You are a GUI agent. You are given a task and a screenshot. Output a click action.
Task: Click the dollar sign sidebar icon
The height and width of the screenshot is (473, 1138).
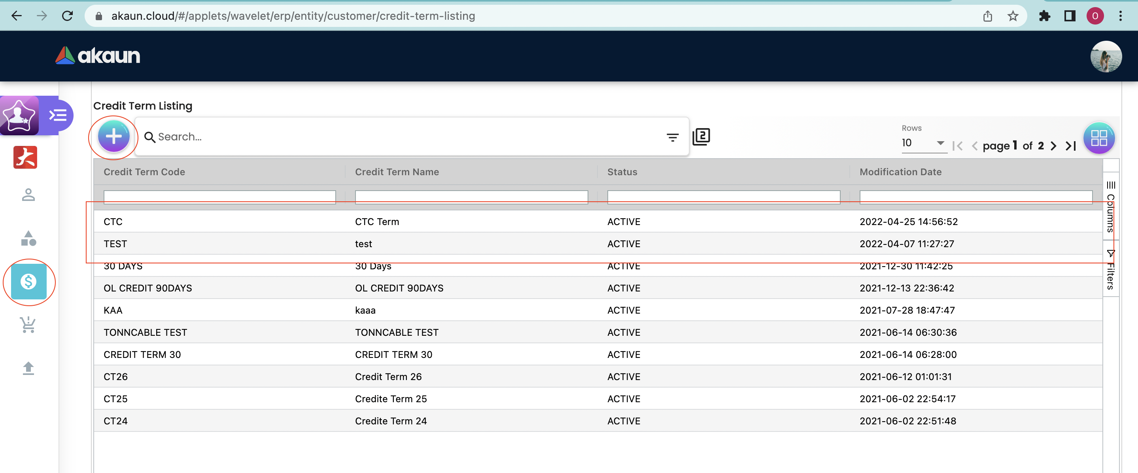(x=29, y=282)
